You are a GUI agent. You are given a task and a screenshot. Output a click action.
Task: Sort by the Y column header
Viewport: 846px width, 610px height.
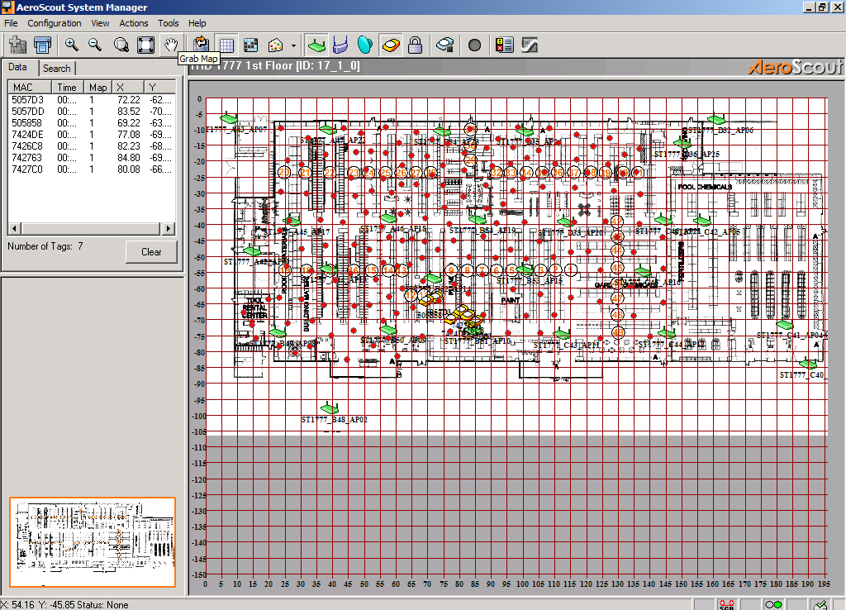pos(159,87)
